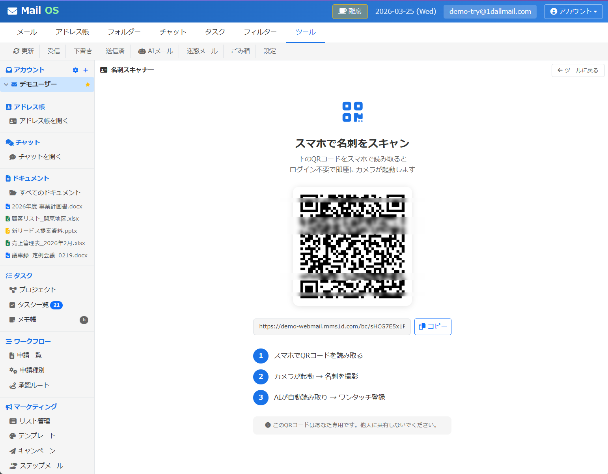Collapse the デモユーザー account chevron
The image size is (608, 474).
coord(6,84)
